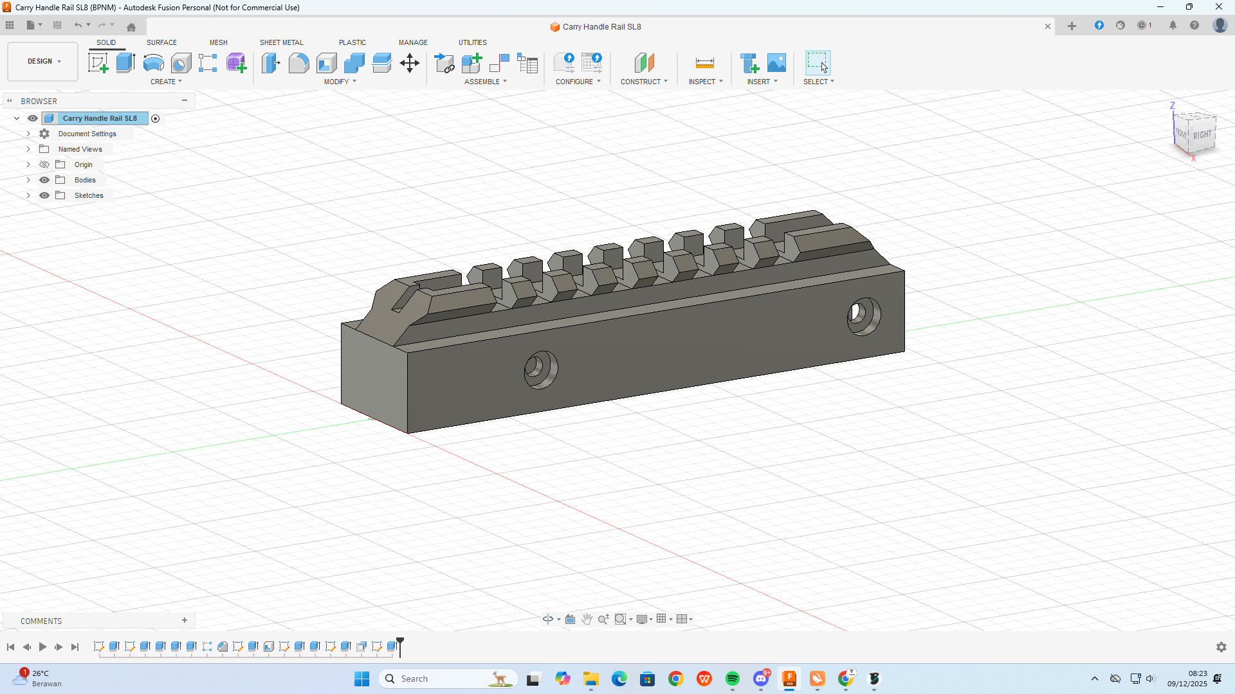Click the Measure tool icon
The width and height of the screenshot is (1235, 694).
coord(704,63)
